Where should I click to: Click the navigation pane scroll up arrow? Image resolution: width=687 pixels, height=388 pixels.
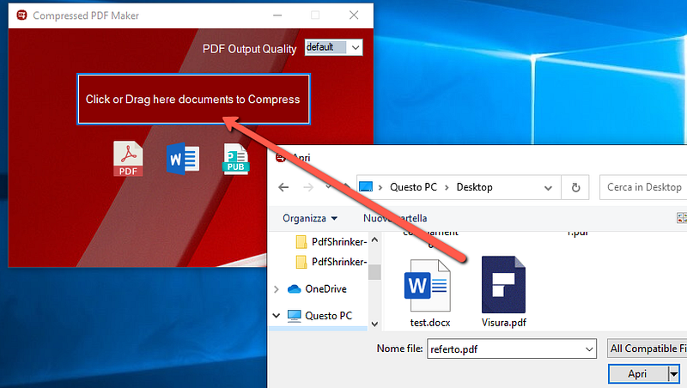(374, 239)
